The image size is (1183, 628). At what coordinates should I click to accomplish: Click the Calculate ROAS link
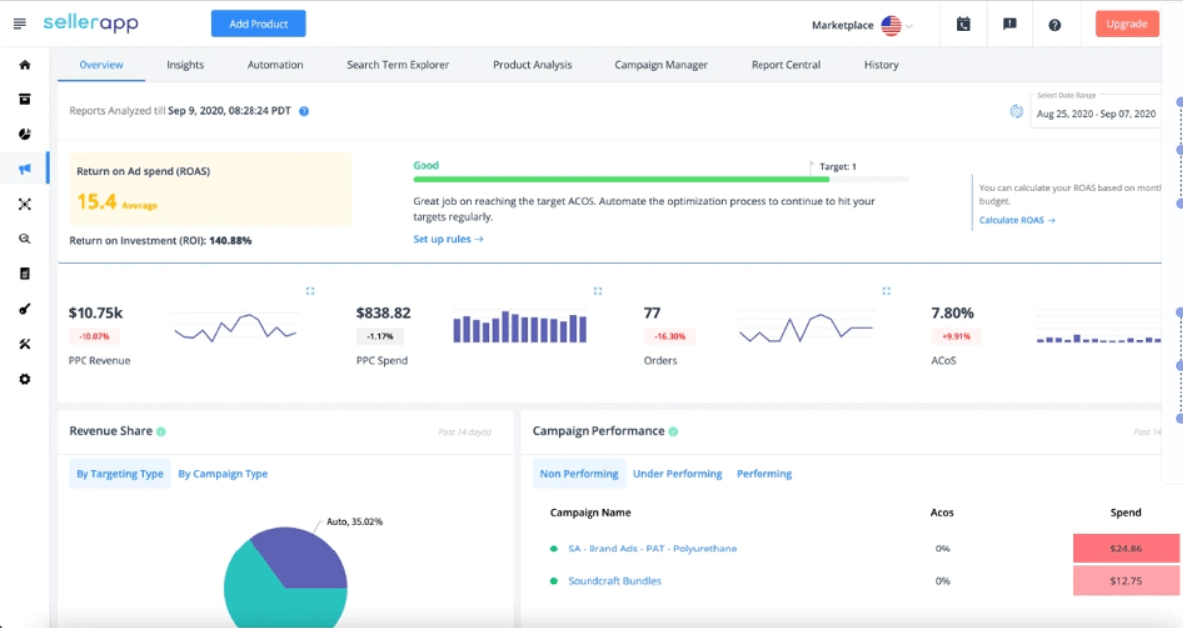[x=1016, y=219]
